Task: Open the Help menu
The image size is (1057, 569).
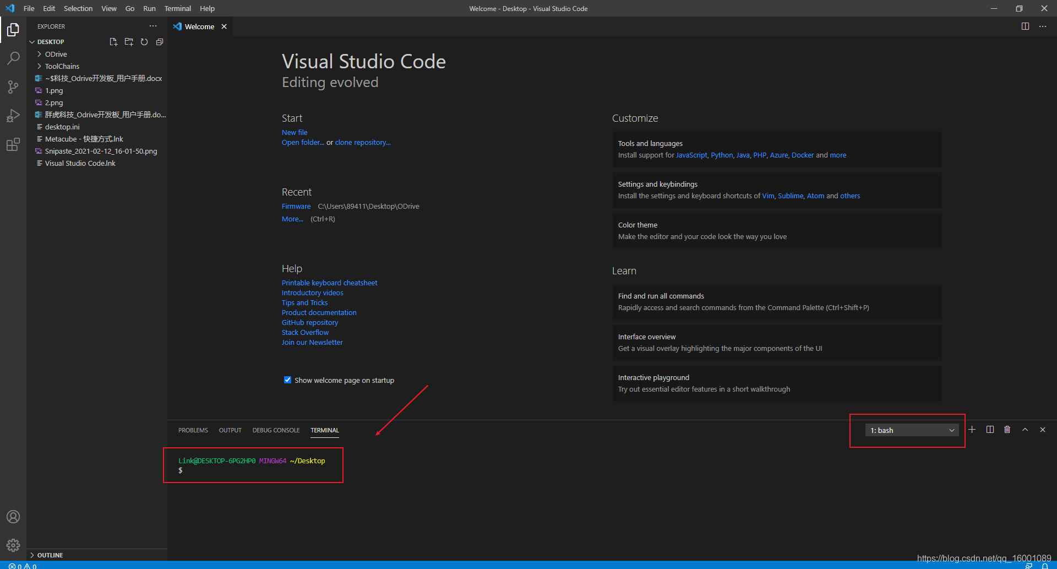Action: pos(207,8)
